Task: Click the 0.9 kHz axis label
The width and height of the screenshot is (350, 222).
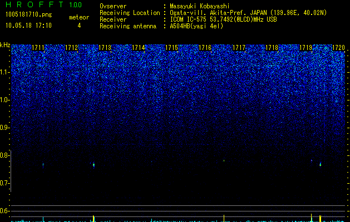Action: pos(4,128)
